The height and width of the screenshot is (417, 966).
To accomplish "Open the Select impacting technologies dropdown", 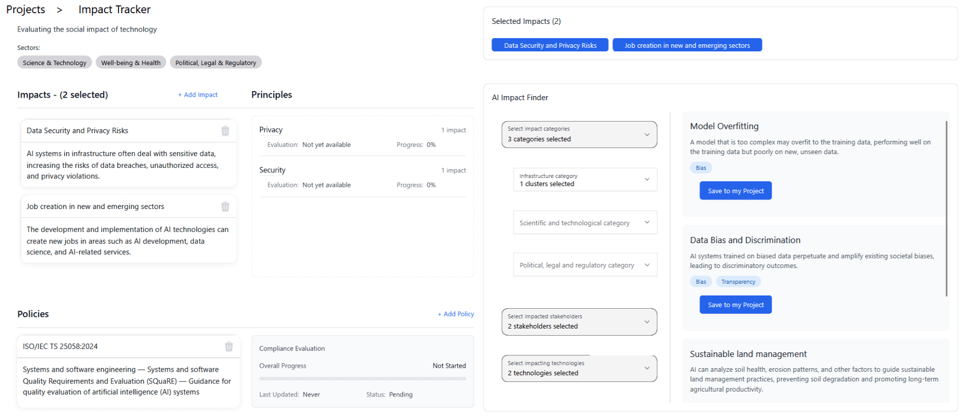I will [579, 369].
